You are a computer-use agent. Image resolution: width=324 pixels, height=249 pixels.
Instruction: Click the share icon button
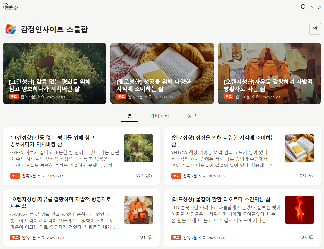click(315, 29)
